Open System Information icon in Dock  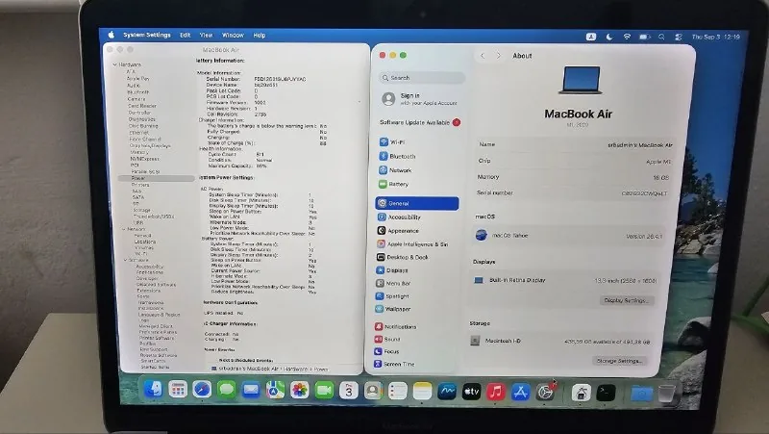581,393
